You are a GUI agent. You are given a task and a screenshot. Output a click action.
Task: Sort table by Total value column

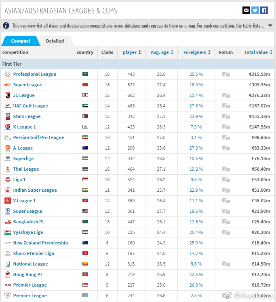[258, 52]
